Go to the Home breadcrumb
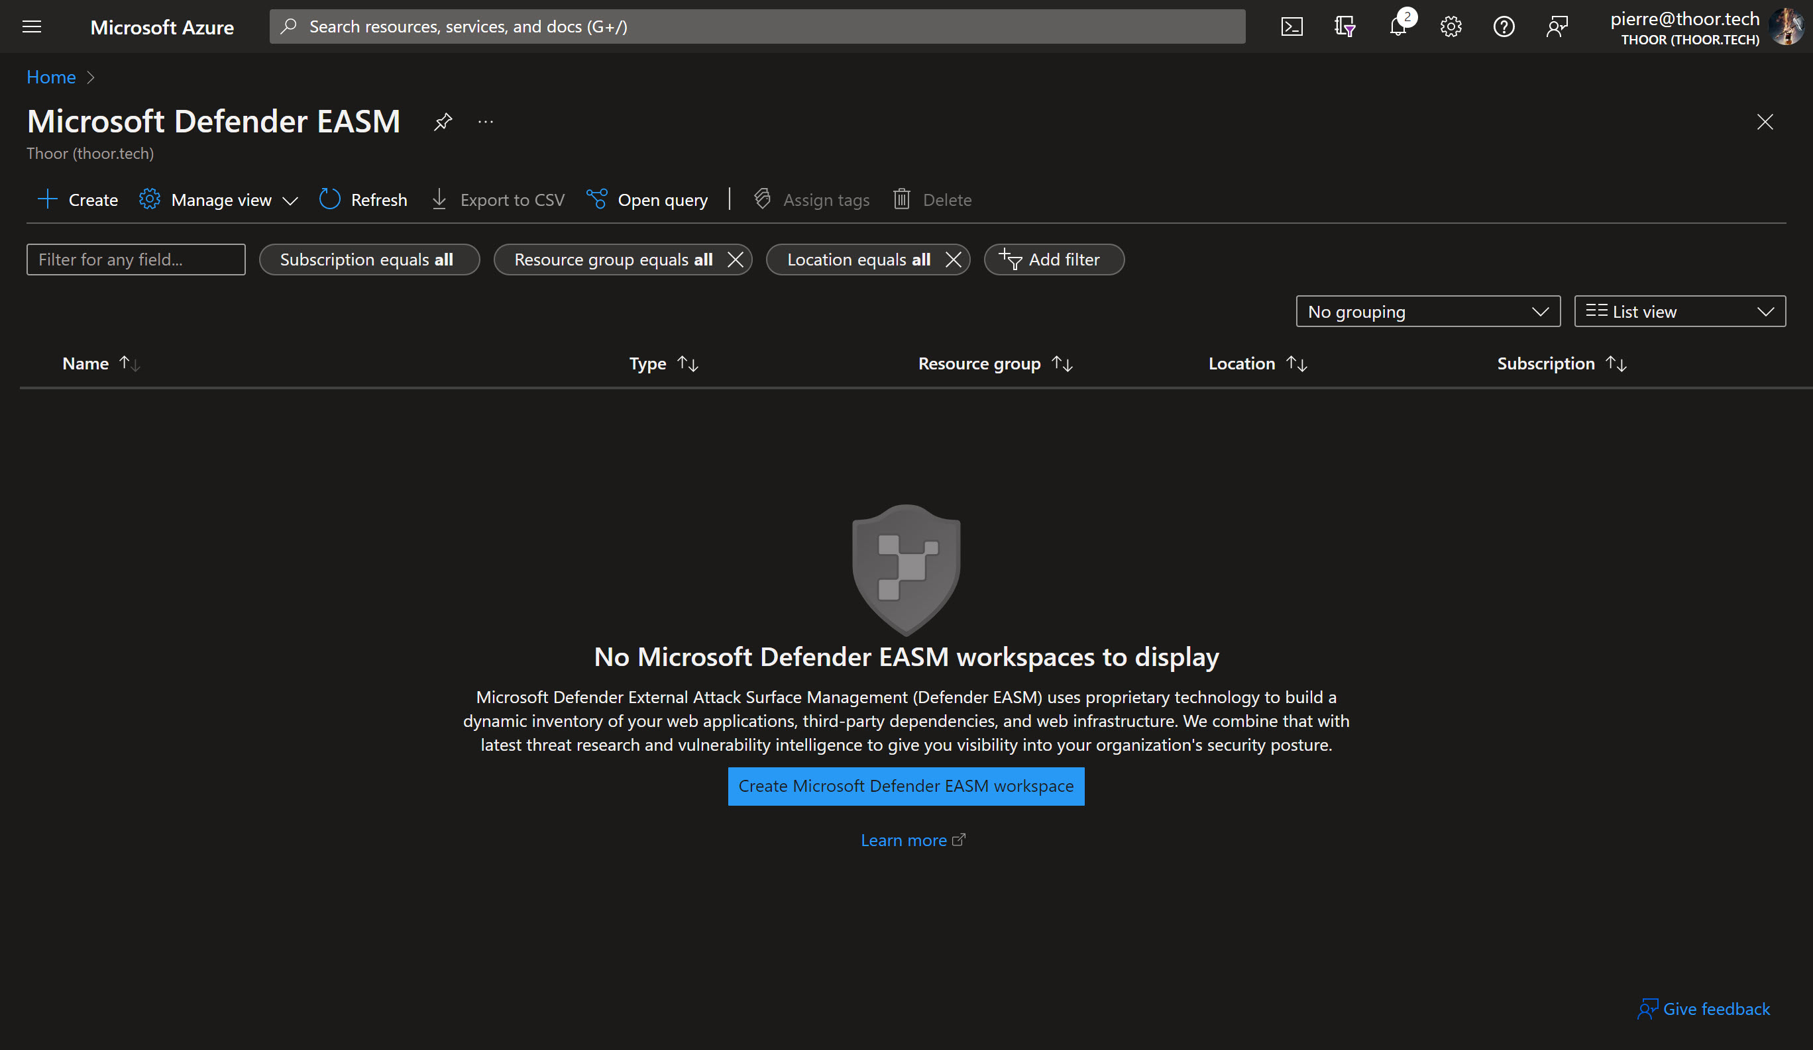Screen dimensions: 1813x1050 (x=51, y=77)
